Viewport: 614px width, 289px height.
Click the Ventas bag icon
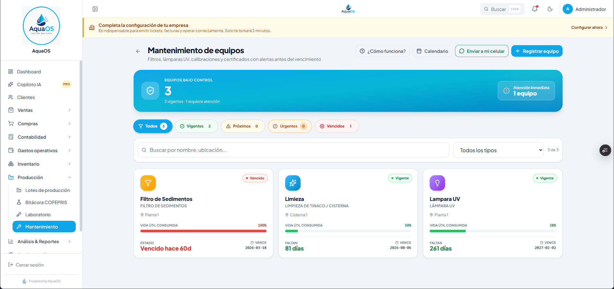[11, 110]
